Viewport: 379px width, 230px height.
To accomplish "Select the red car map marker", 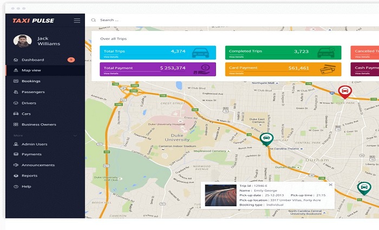I will pos(345,92).
